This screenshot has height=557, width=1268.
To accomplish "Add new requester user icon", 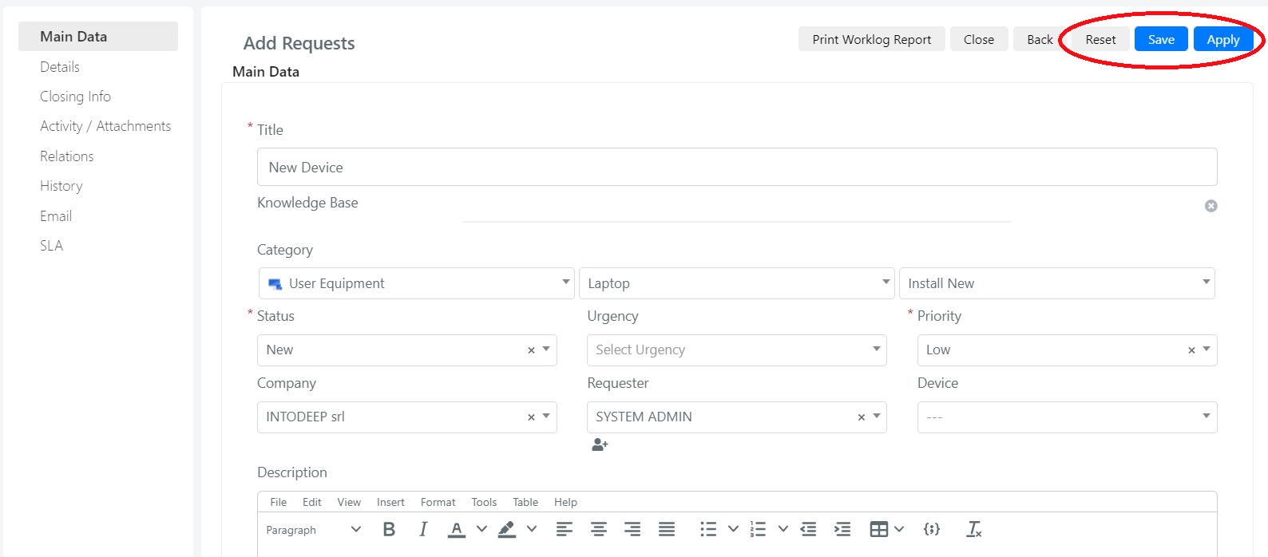I will 600,444.
